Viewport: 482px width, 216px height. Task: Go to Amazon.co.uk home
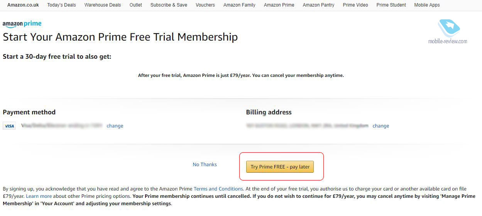[23, 5]
